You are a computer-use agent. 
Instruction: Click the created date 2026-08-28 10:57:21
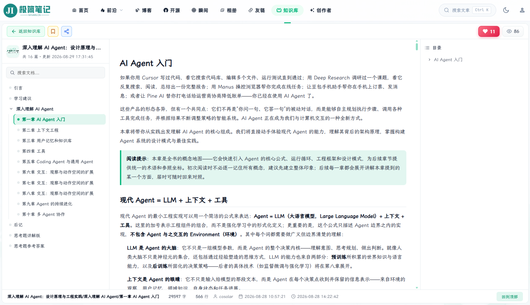pyautogui.click(x=262, y=297)
